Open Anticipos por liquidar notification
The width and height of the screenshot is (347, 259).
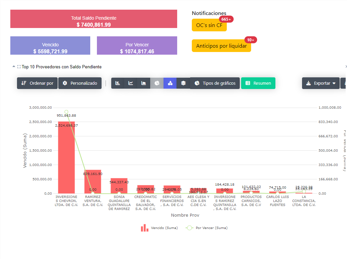221,46
